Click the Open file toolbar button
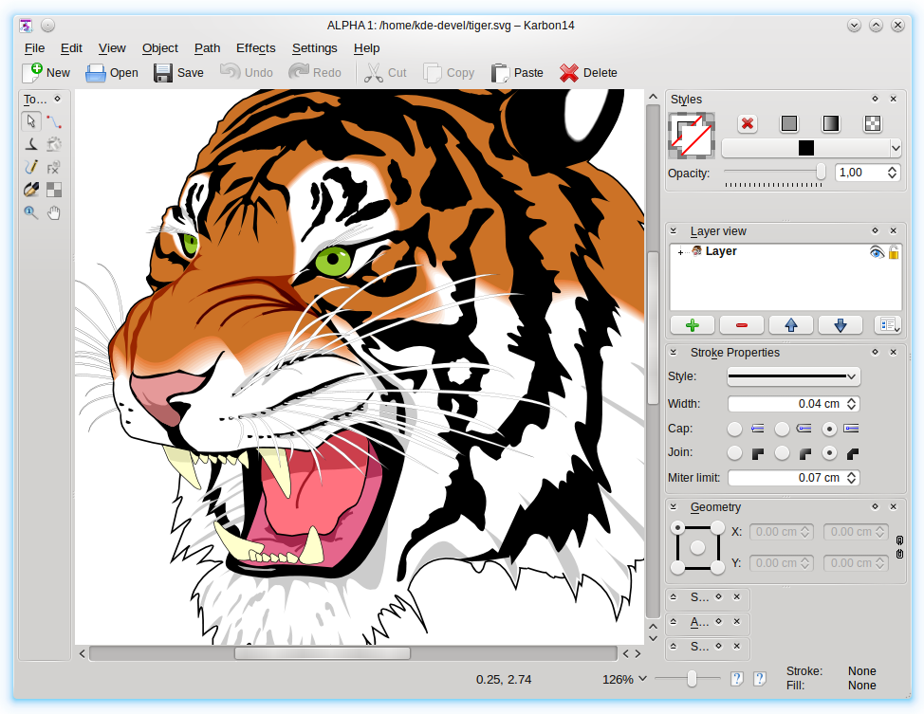The image size is (924, 714). point(111,72)
